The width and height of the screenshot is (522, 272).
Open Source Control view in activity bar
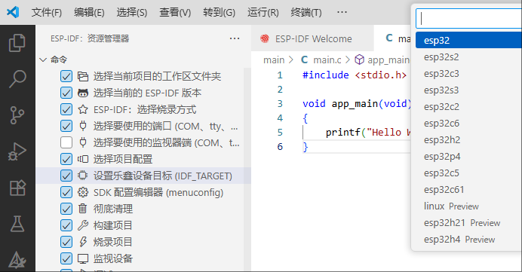17,115
